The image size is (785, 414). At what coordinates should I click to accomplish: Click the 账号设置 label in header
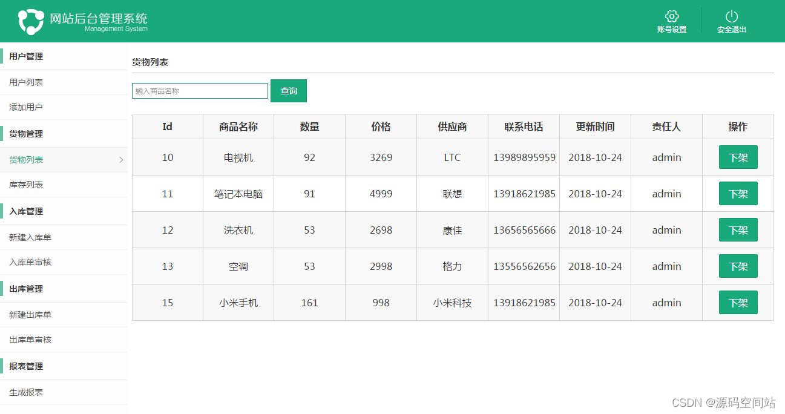pyautogui.click(x=672, y=30)
